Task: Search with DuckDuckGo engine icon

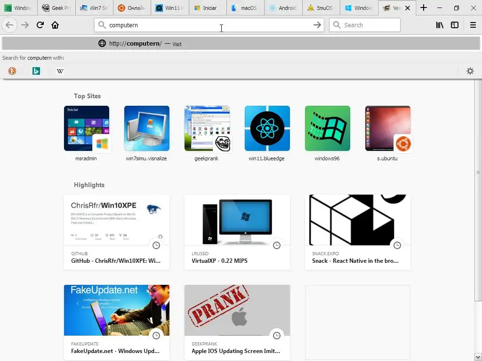Action: point(12,71)
